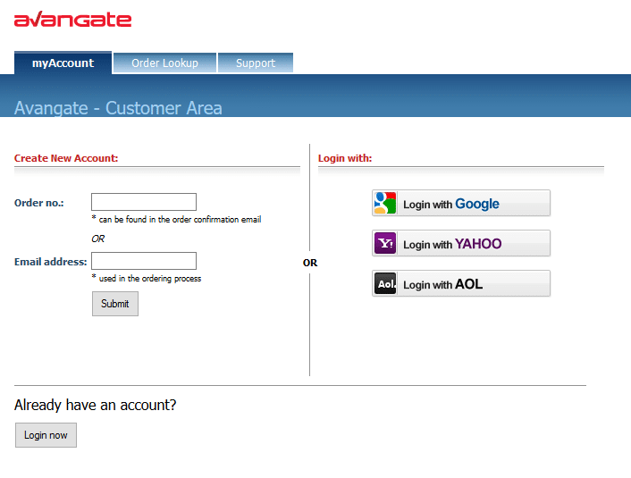Open the myAccount tab
This screenshot has width=631, height=478.
63,63
